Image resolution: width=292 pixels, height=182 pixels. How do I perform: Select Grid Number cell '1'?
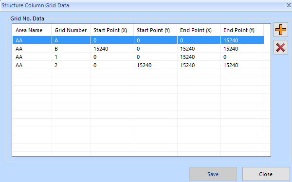tap(71, 57)
